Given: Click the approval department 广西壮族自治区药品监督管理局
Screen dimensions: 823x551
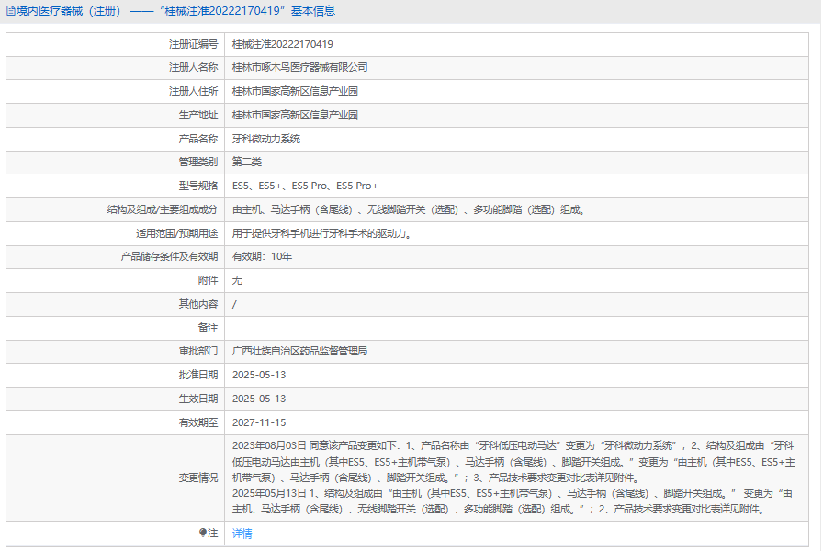Looking at the screenshot, I should pos(299,351).
